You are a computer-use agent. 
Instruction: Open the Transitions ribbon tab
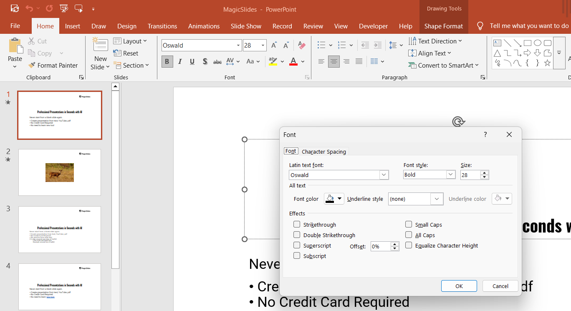pos(162,26)
